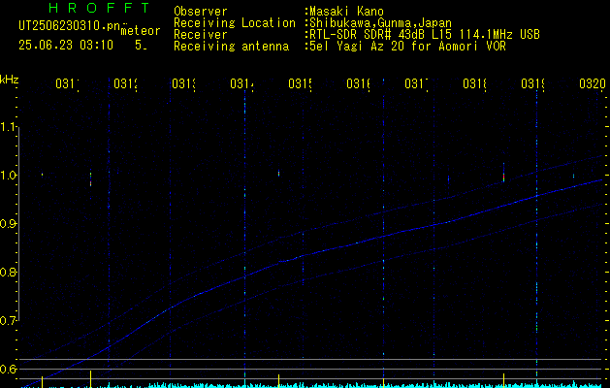Click the yellow marker between 0316 and 0317
610x388 pixels.
pyautogui.click(x=384, y=382)
